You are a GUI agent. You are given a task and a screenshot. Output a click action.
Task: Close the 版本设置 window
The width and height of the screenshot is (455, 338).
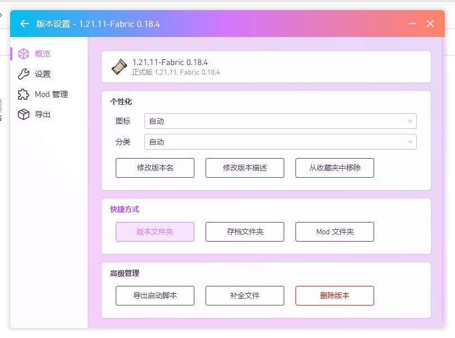point(430,24)
